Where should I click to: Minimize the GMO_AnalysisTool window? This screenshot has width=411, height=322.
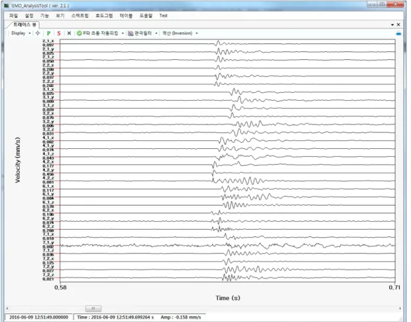click(x=372, y=5)
